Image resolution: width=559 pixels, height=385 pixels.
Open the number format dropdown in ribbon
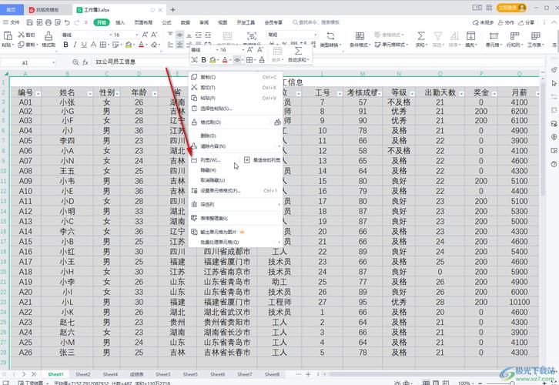315,35
